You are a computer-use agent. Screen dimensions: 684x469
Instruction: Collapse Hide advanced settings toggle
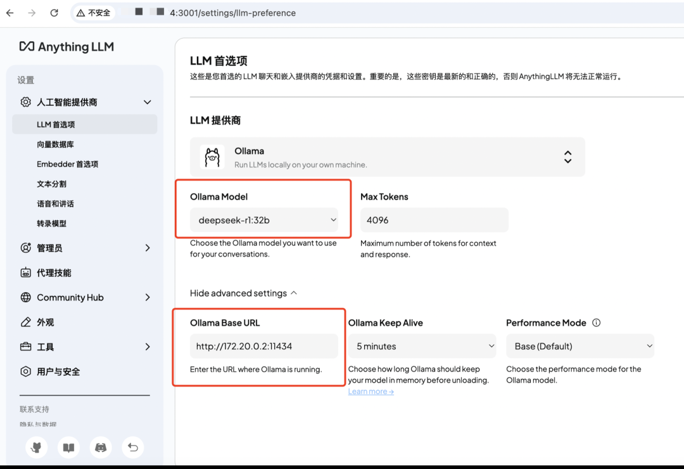click(x=243, y=293)
